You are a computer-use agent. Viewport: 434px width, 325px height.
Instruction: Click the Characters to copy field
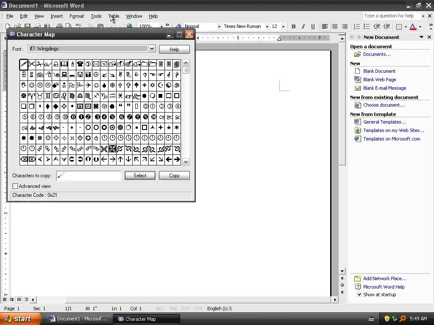click(x=89, y=176)
